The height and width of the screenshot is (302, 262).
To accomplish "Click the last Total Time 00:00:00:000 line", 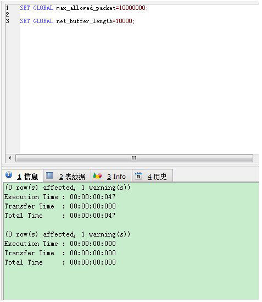I will 60,262.
